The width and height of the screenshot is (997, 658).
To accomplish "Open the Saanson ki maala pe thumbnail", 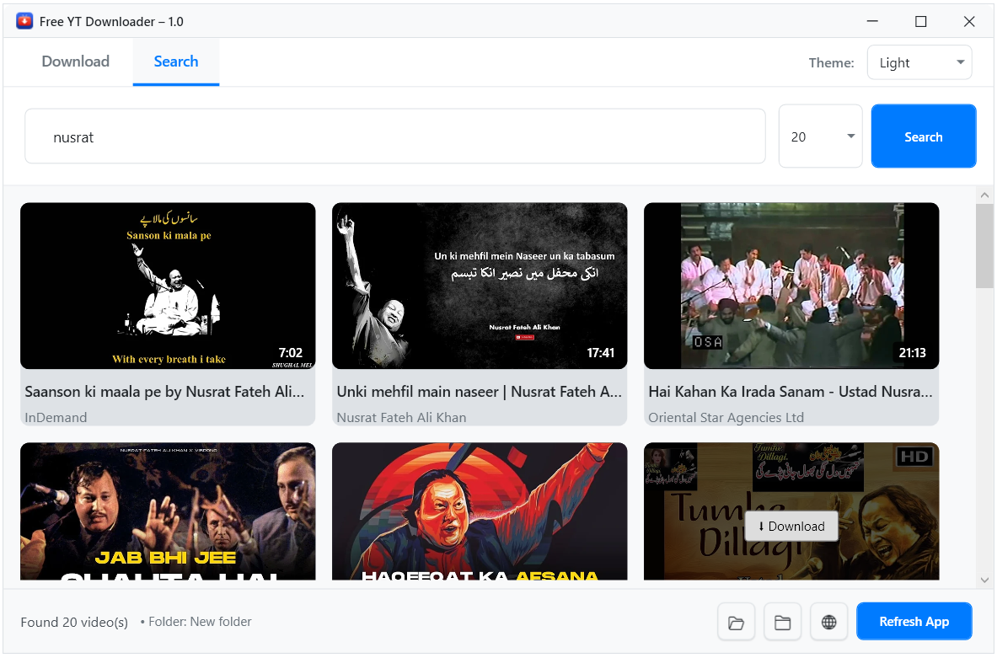I will 168,285.
